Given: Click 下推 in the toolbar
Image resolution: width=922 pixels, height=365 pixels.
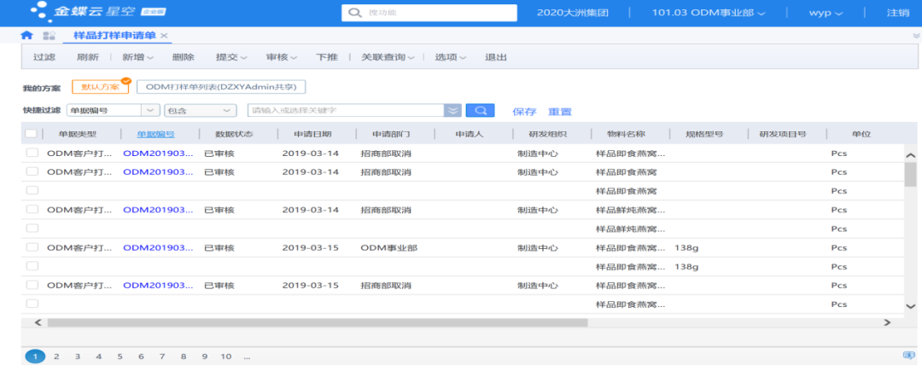Looking at the screenshot, I should coord(327,58).
